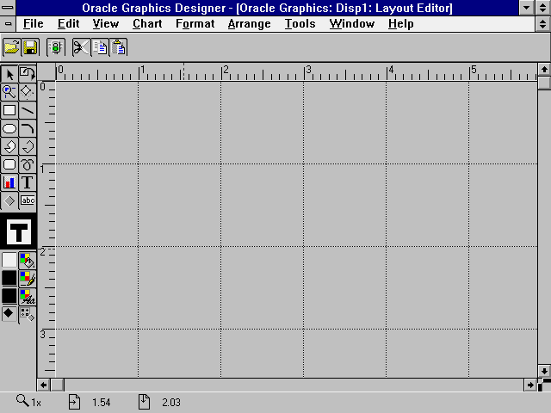Screen dimensions: 551x413
Task: Run the display with the traffic light icon
Action: (55, 47)
